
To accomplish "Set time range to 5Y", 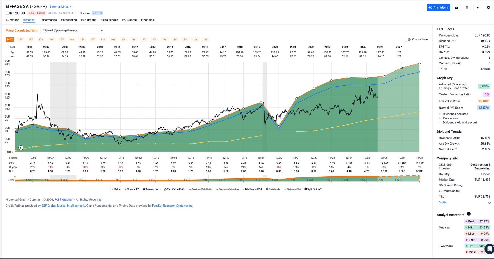I will [x=165, y=40].
